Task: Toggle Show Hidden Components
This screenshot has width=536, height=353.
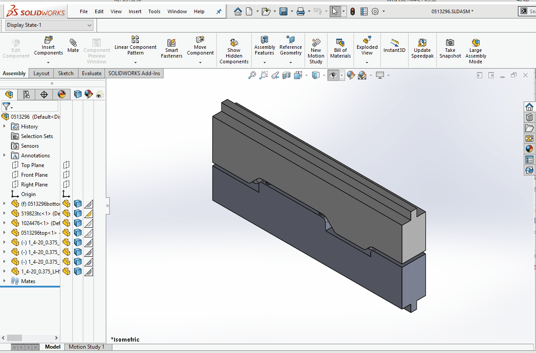Action: (234, 51)
